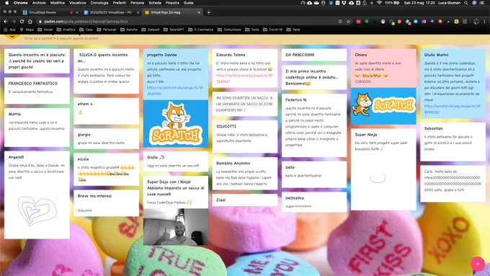
Task: Add a new post with the pink plus button
Action: 477,264
